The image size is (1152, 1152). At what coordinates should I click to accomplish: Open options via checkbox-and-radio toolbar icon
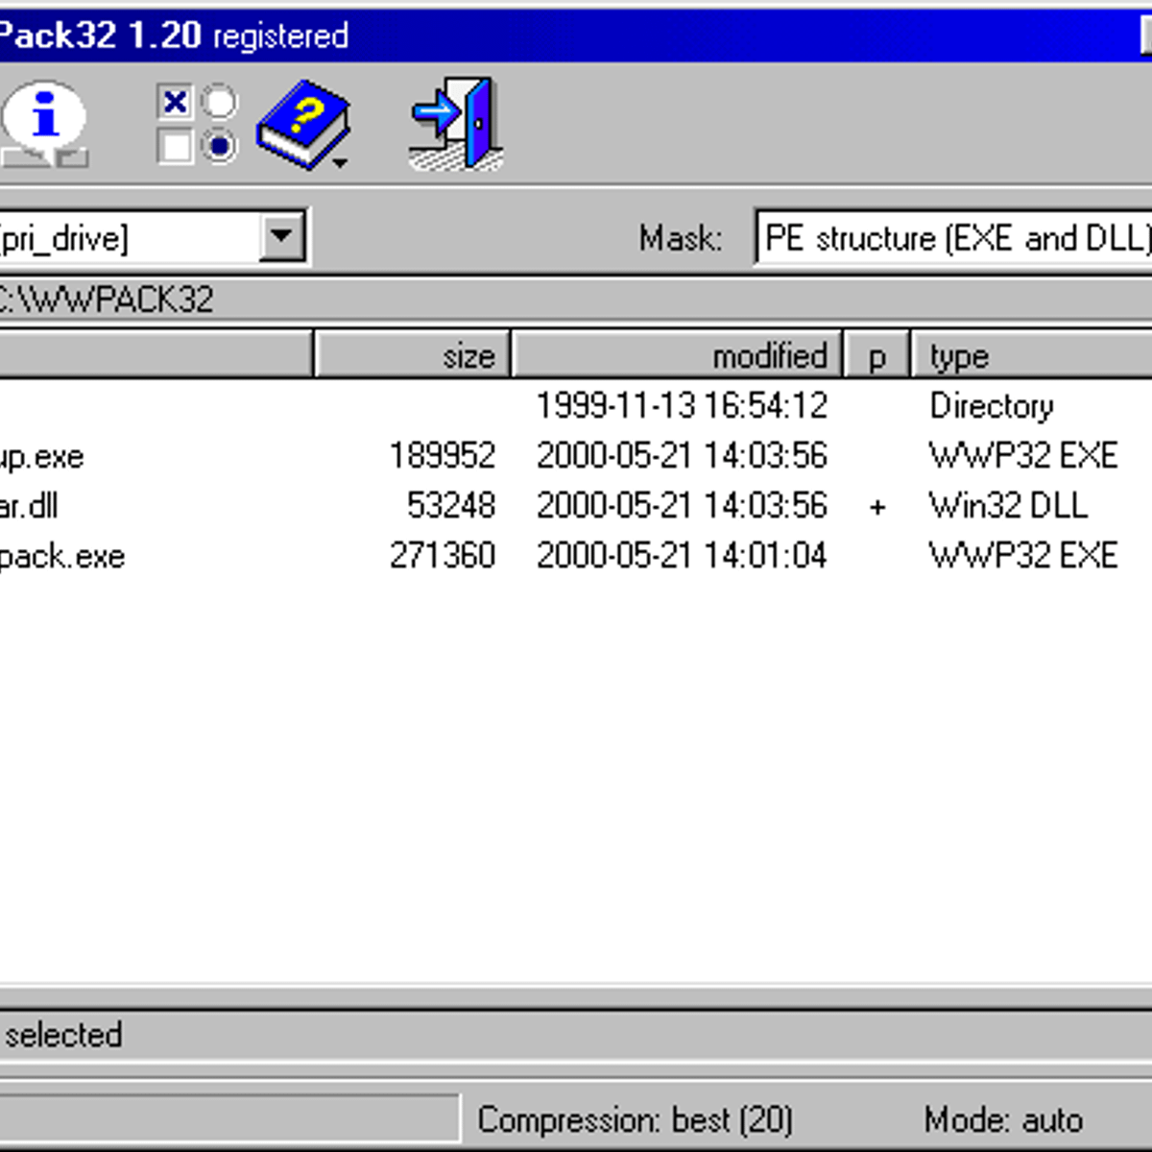[197, 124]
